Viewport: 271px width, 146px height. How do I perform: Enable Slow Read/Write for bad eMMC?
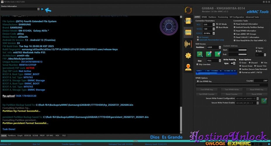tap(234, 40)
